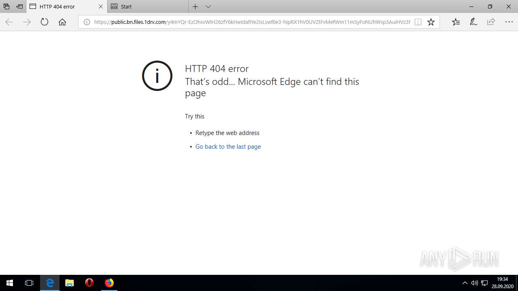This screenshot has height=291, width=518.
Task: Minimize the Edge window
Action: 471,6
